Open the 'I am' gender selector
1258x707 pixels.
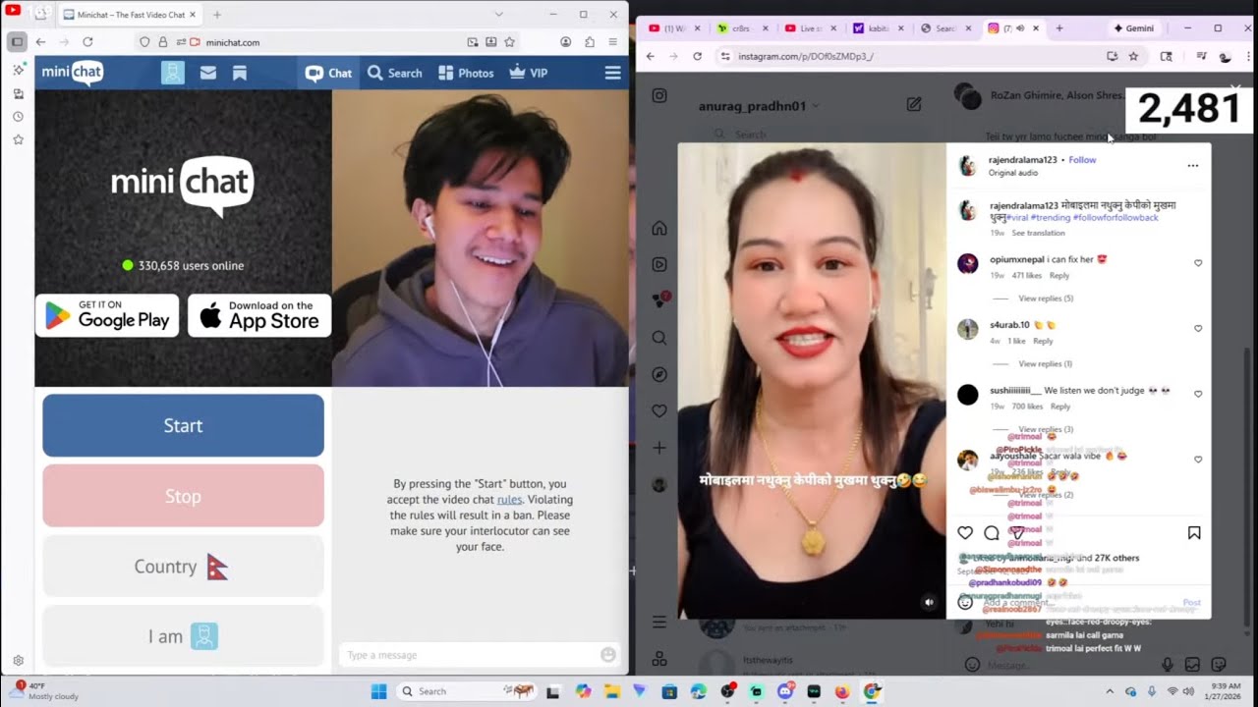(183, 636)
